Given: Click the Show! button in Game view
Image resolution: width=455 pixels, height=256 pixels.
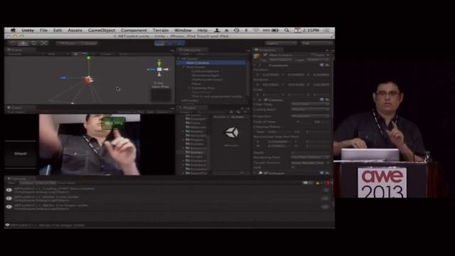Looking at the screenshot, I should [21, 154].
